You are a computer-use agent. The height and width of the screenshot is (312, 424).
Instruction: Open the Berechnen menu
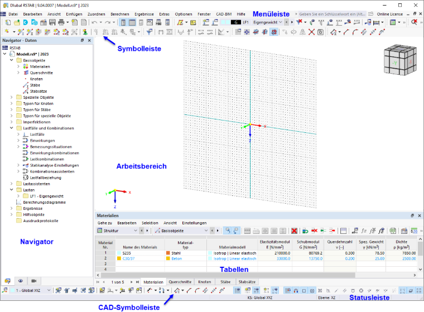tap(120, 14)
